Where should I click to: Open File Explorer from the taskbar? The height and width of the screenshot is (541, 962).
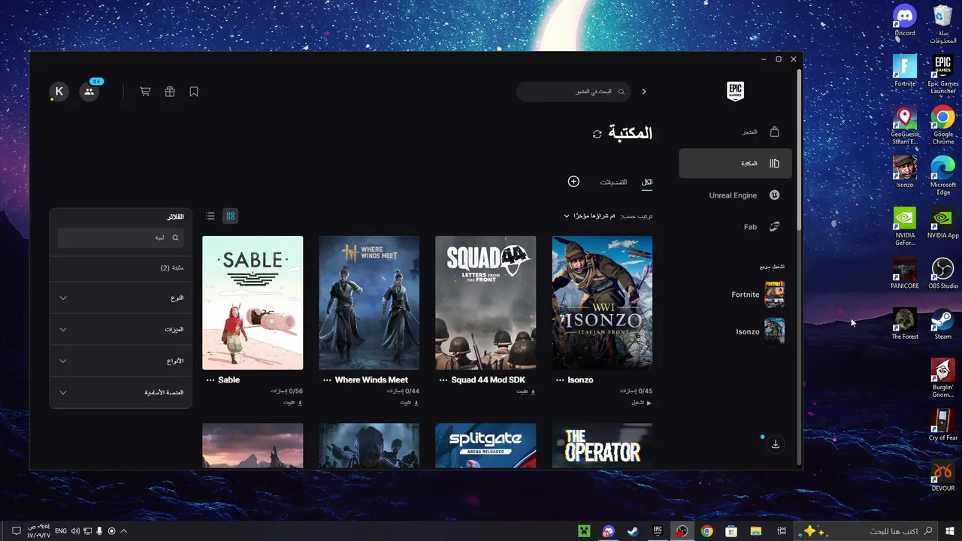tap(756, 531)
